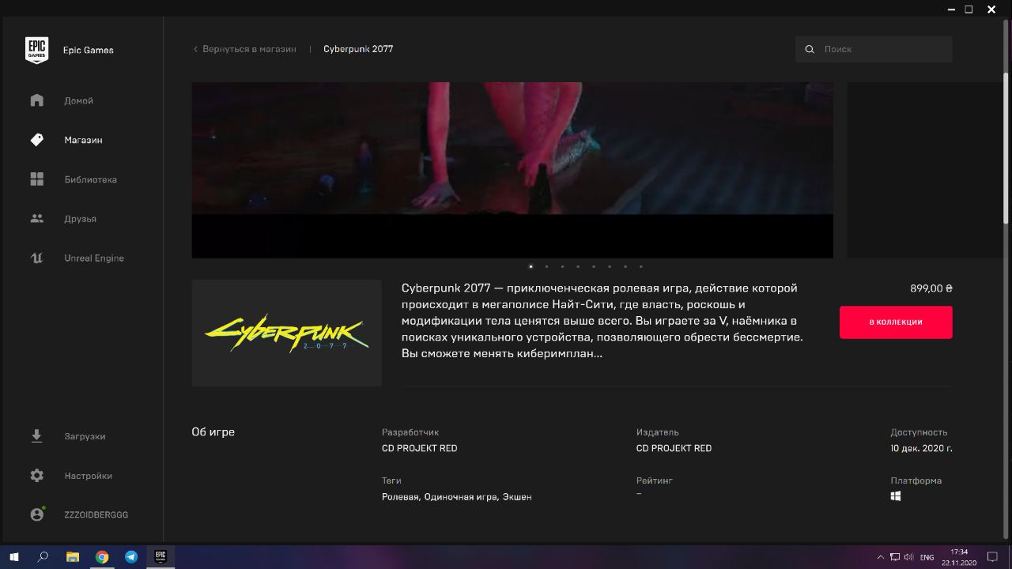The width and height of the screenshot is (1012, 569).
Task: Select the fifth carousel dot
Action: click(594, 266)
